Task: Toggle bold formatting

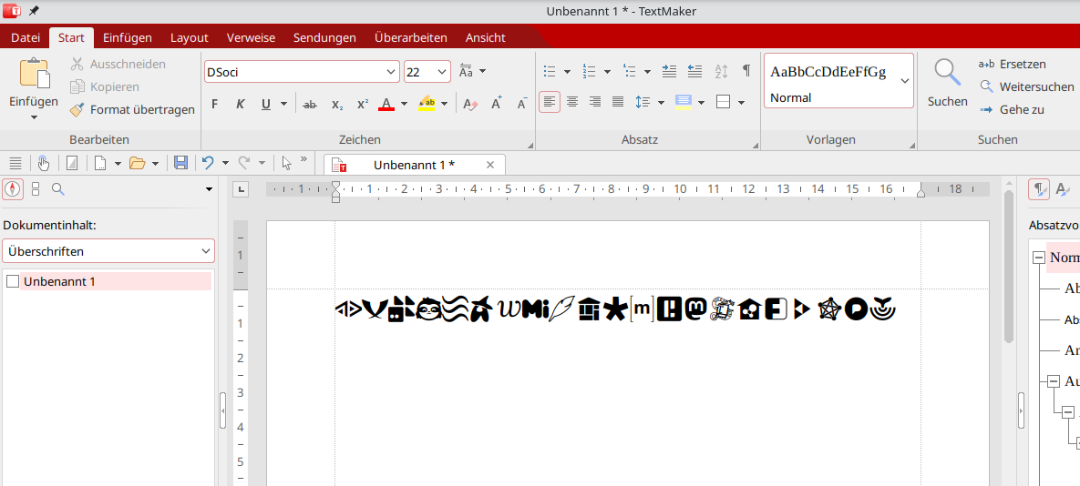Action: pyautogui.click(x=215, y=104)
